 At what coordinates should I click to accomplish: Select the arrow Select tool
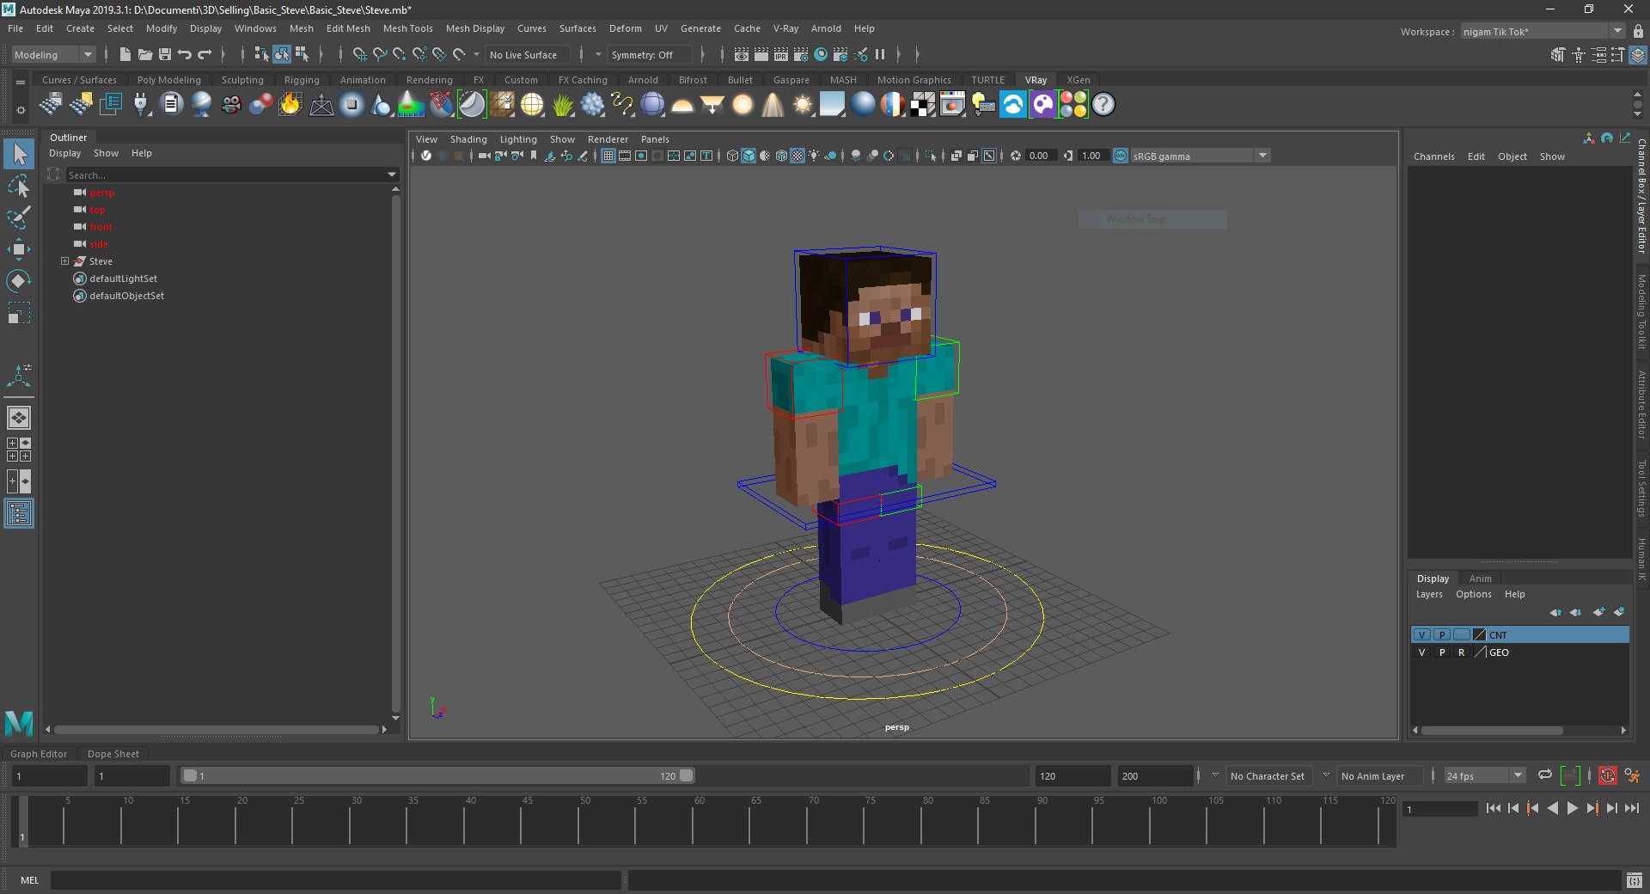click(x=19, y=155)
